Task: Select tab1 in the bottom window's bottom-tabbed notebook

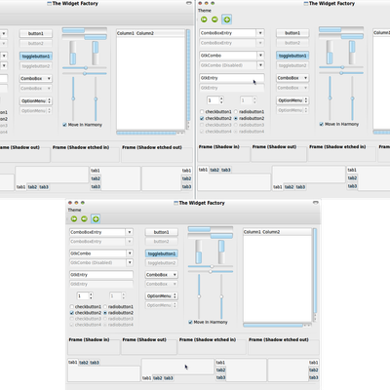Action: [x=146, y=378]
